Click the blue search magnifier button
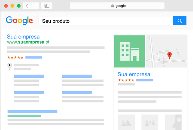 point(180,21)
